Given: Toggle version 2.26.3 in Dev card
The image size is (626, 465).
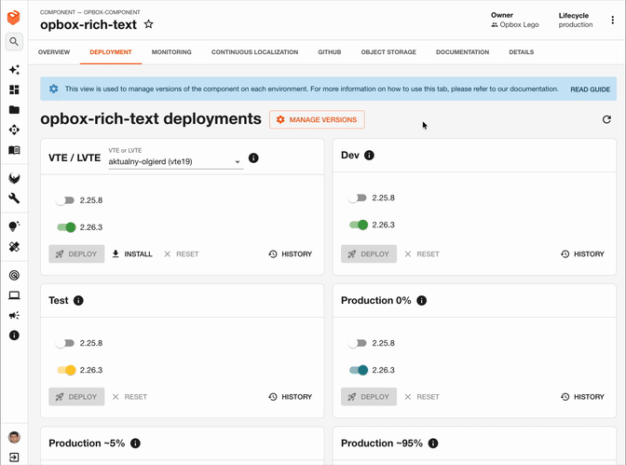Looking at the screenshot, I should click(x=359, y=225).
